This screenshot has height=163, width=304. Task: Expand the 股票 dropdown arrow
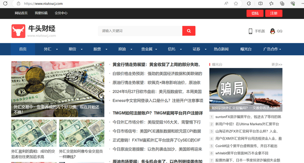click(106, 49)
